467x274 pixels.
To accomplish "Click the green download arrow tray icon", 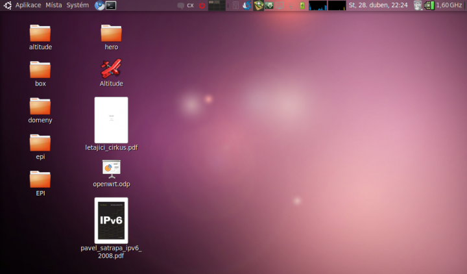I will [269, 5].
